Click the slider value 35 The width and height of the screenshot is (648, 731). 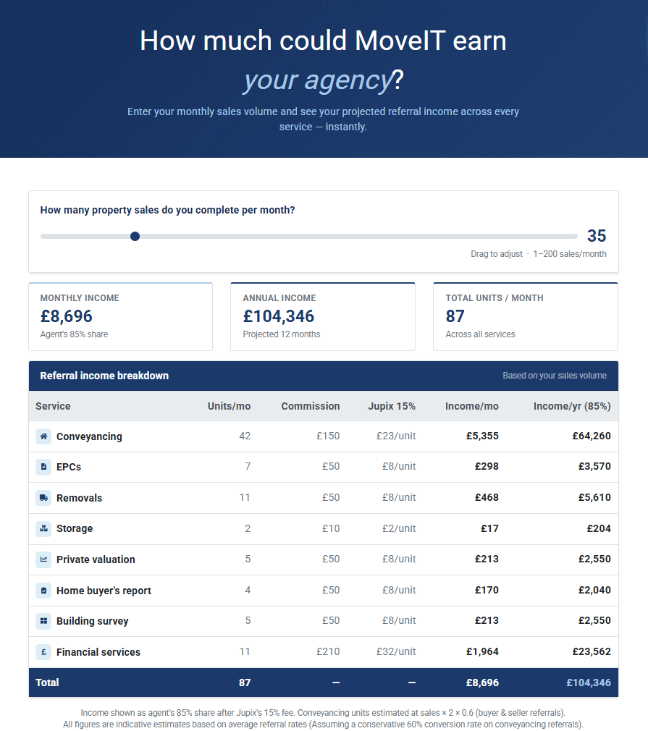click(596, 236)
